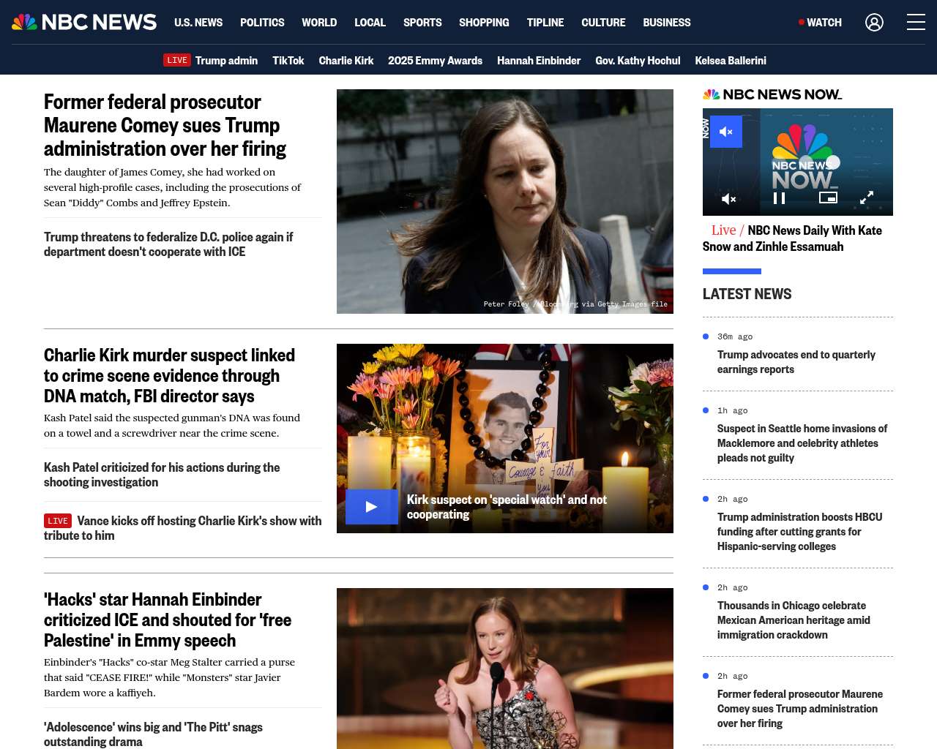Open the Business section
The width and height of the screenshot is (937, 749).
[x=667, y=23]
